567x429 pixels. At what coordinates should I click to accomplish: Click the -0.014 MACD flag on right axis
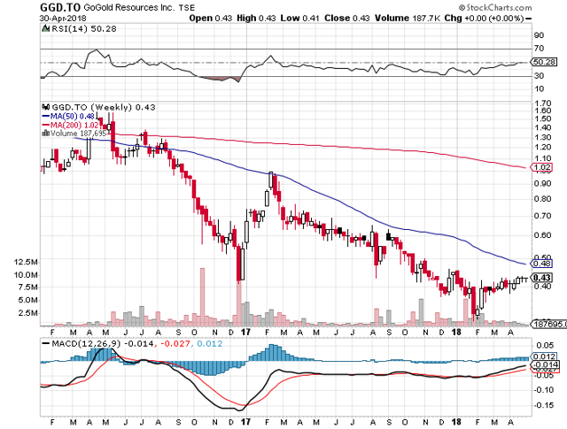(x=544, y=364)
